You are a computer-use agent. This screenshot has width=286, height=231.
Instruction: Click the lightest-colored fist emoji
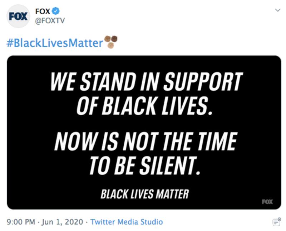click(x=111, y=45)
